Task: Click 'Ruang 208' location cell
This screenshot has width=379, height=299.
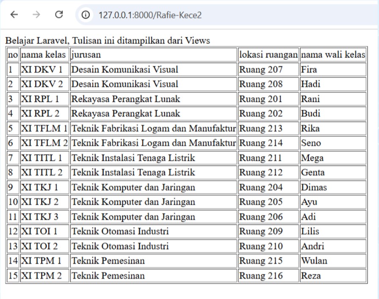Action: tap(268, 84)
